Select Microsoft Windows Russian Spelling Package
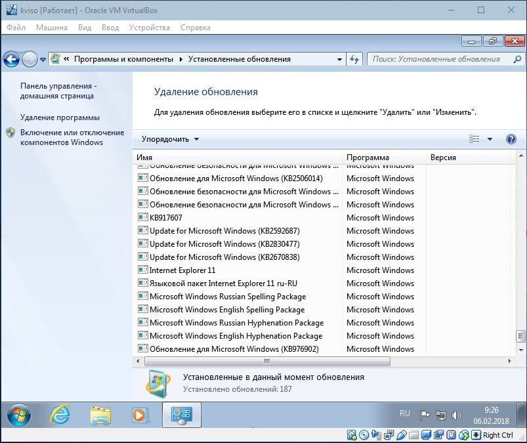Image resolution: width=527 pixels, height=443 pixels. click(228, 297)
